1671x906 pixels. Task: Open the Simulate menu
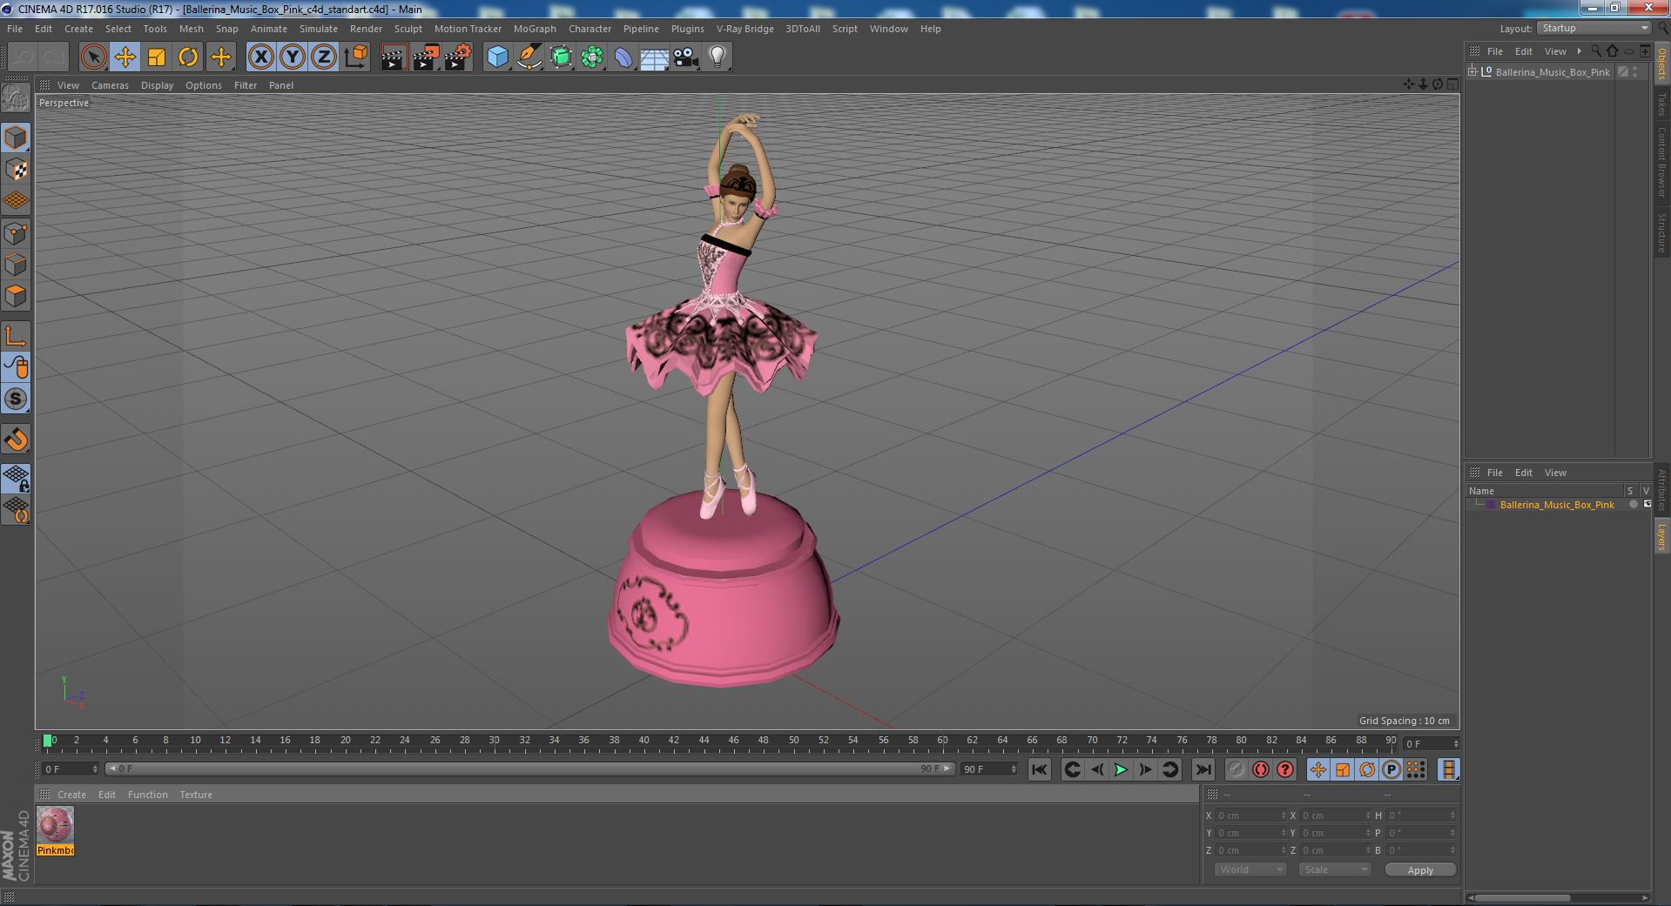319,29
